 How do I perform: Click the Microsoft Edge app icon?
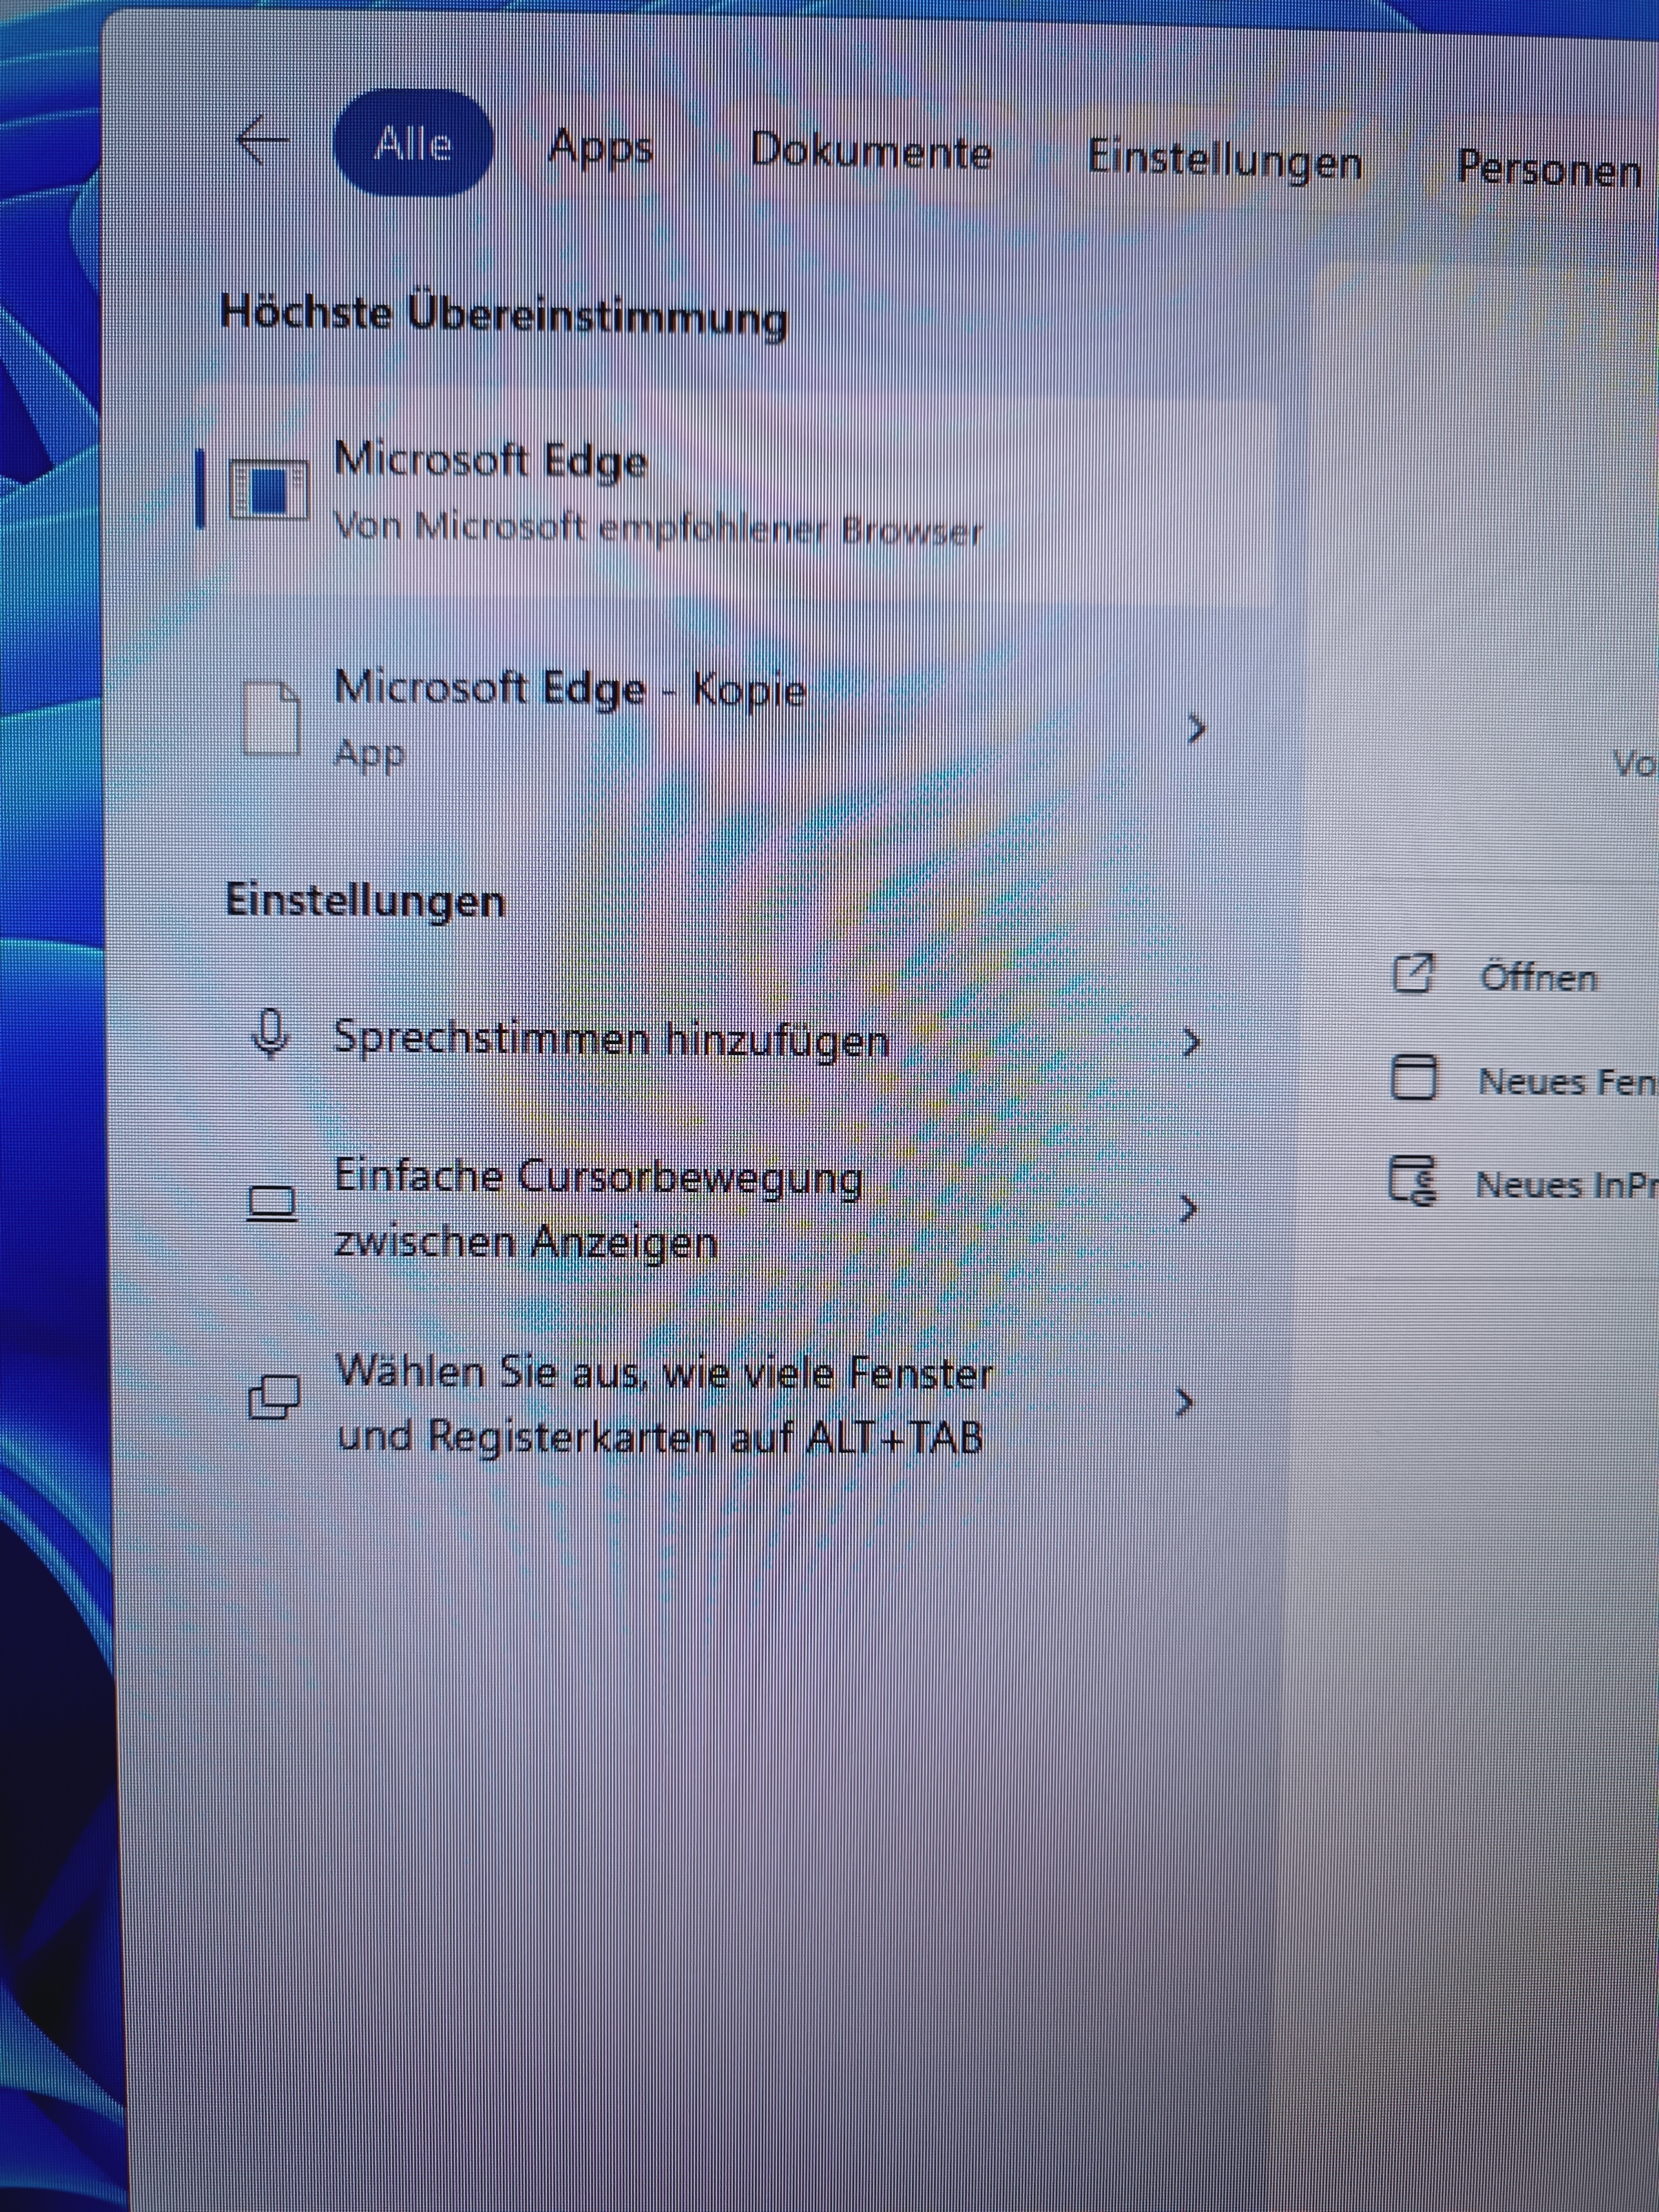268,489
